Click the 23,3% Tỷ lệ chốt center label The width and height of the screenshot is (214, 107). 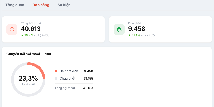(x=28, y=80)
